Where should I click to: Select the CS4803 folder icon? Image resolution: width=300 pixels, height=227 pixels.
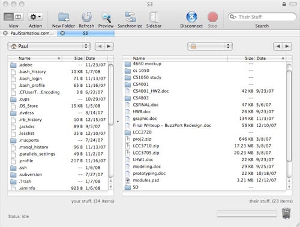[128, 98]
